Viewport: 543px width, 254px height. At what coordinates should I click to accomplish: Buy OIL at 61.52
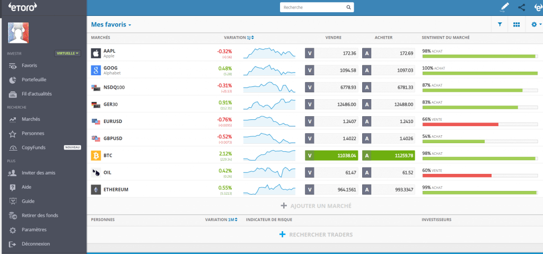pyautogui.click(x=389, y=172)
